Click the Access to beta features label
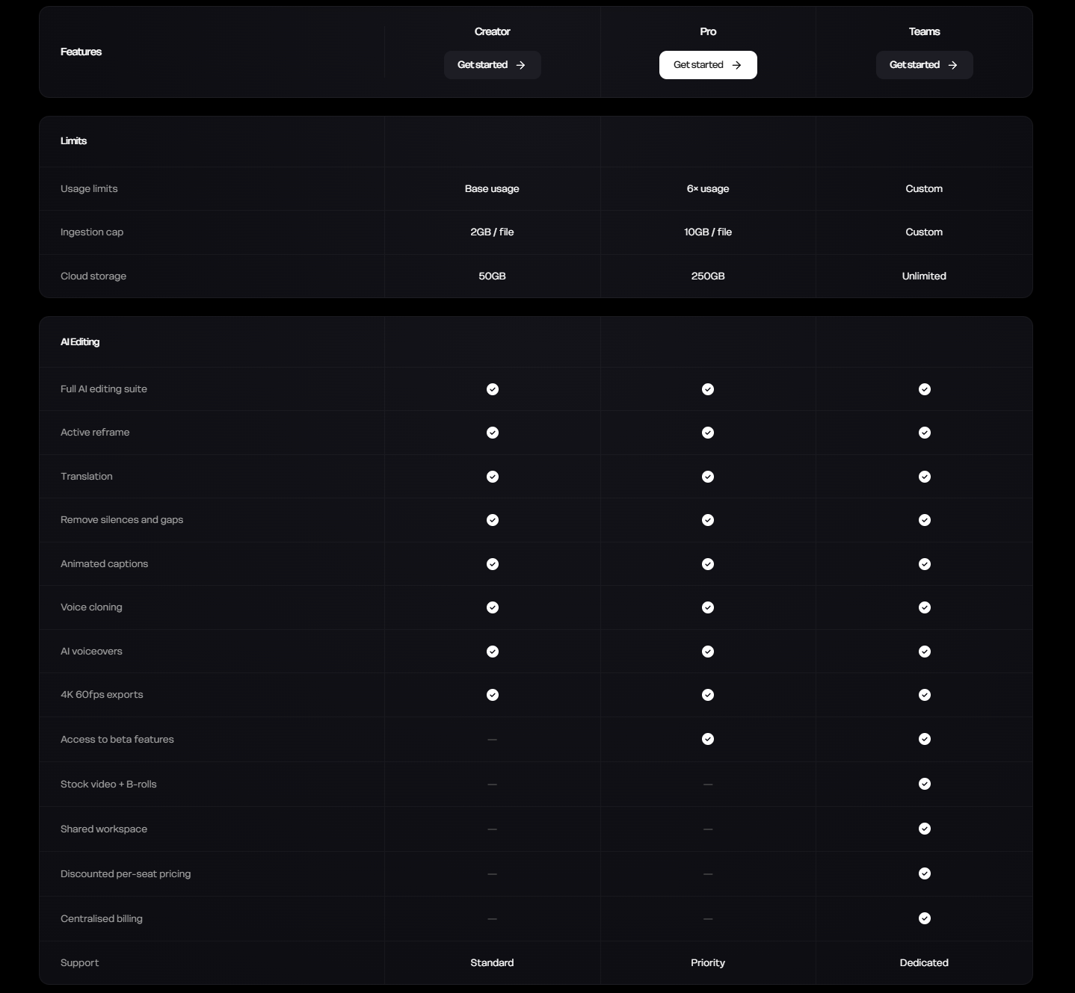 pyautogui.click(x=117, y=739)
